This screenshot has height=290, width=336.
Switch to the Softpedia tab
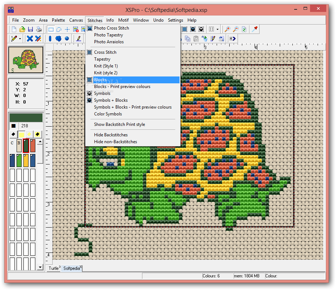point(72,268)
